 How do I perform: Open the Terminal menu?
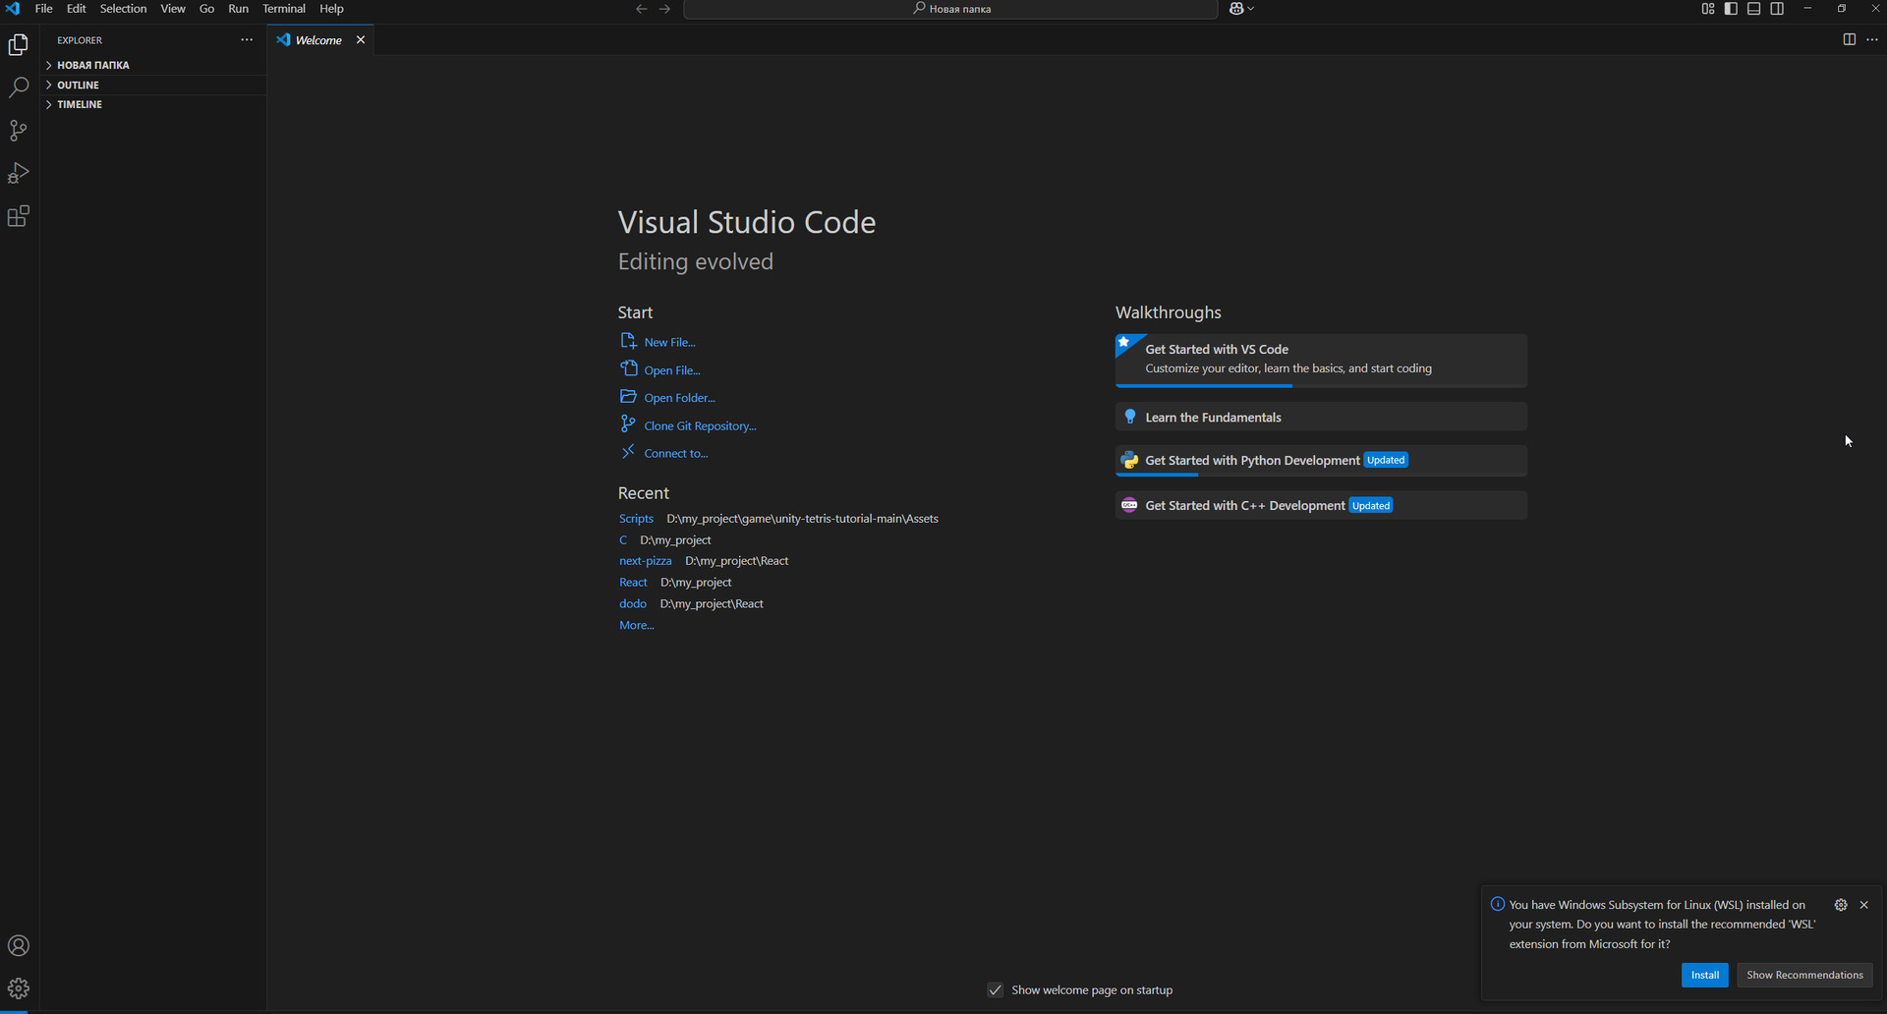(x=283, y=9)
